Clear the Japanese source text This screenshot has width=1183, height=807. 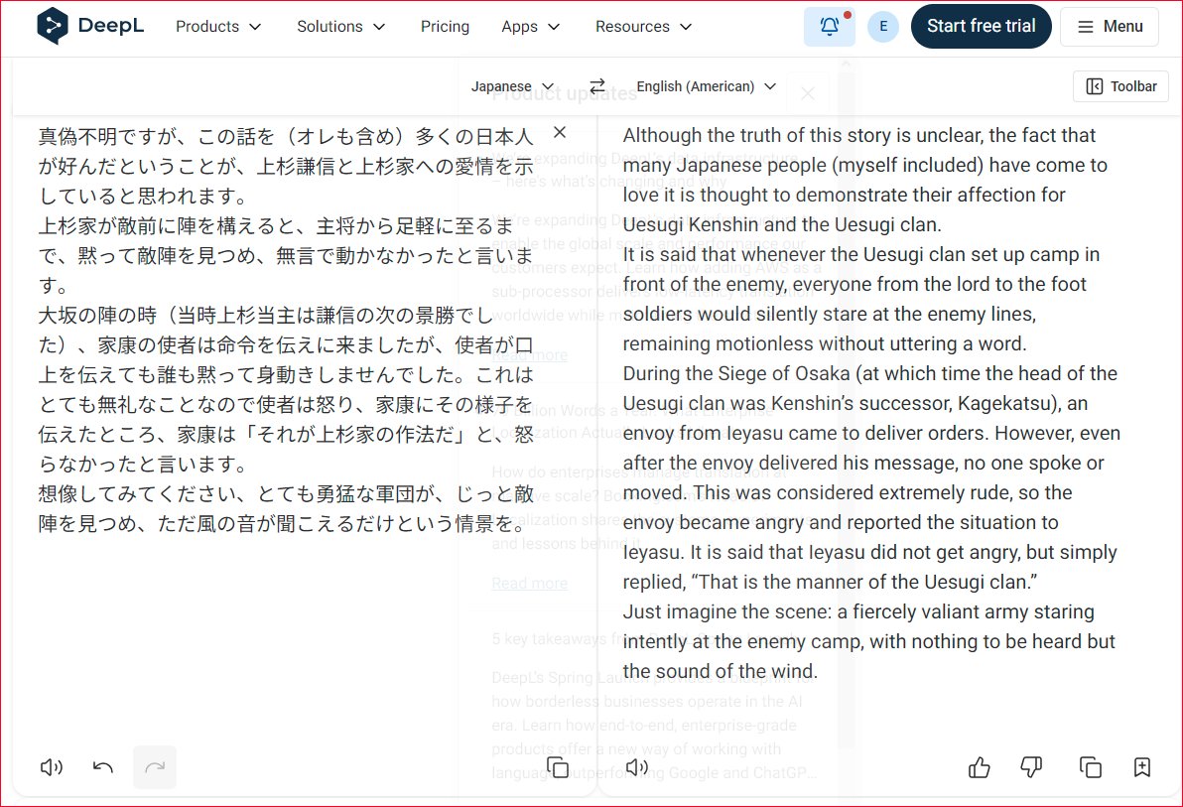pyautogui.click(x=560, y=132)
